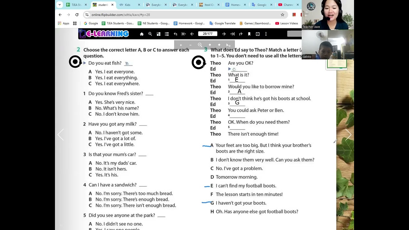Image resolution: width=409 pixels, height=230 pixels.
Task: Open Lesson Videos bookmark
Action: 287,23
